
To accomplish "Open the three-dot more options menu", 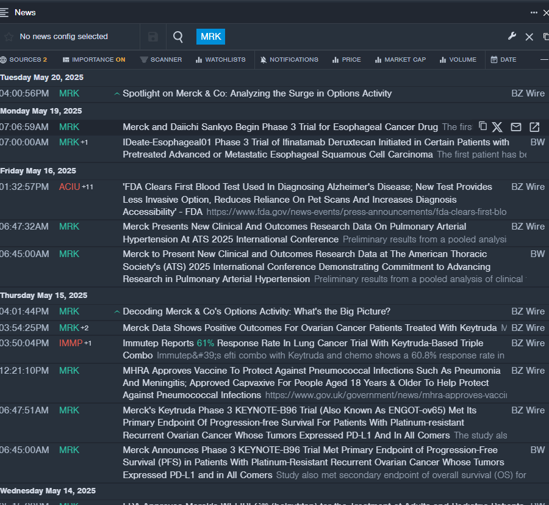I will tap(534, 13).
